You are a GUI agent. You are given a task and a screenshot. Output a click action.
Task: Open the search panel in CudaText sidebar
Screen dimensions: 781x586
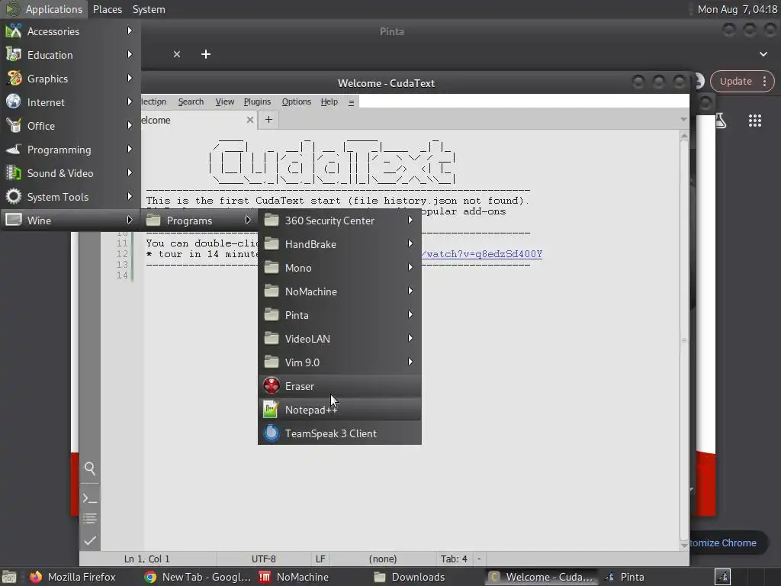90,468
